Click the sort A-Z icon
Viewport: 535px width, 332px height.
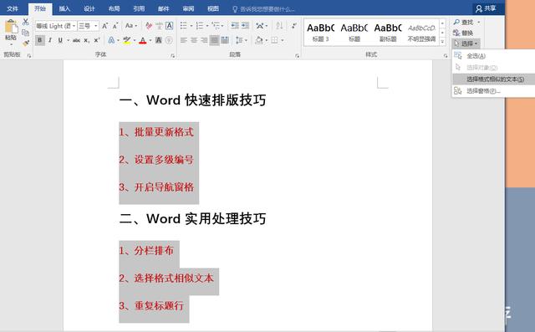click(279, 26)
